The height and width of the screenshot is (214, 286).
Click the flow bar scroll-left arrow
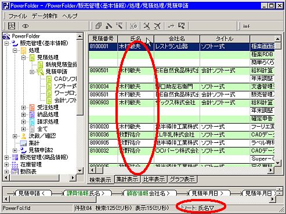coord(6,199)
